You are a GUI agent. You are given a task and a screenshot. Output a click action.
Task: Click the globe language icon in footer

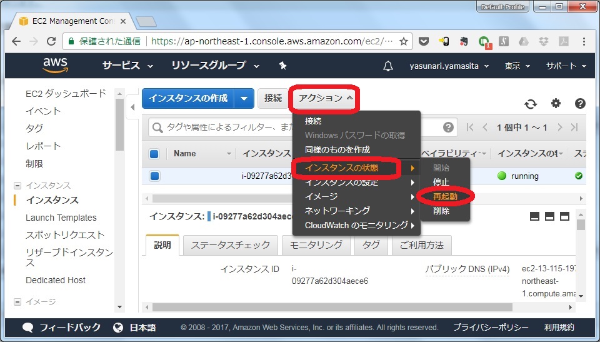pyautogui.click(x=118, y=328)
